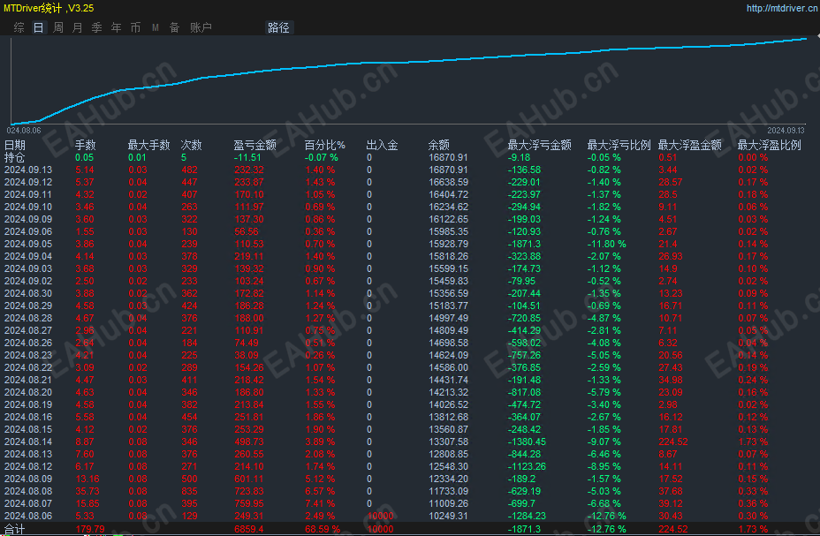Click the 6859.4 total profit amount
This screenshot has height=536, width=820.
tap(249, 529)
